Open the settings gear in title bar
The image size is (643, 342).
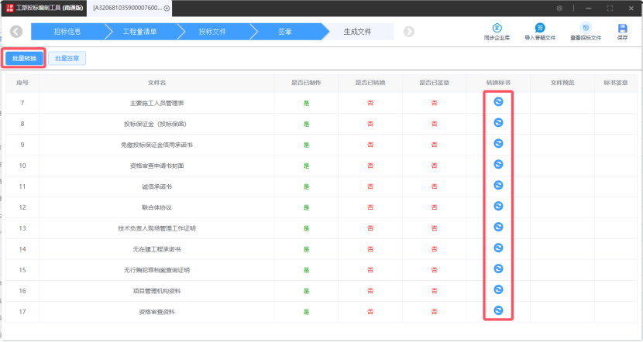[x=559, y=8]
